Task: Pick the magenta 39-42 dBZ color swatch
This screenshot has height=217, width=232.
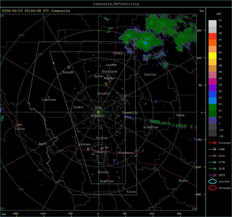Action: click(x=212, y=81)
